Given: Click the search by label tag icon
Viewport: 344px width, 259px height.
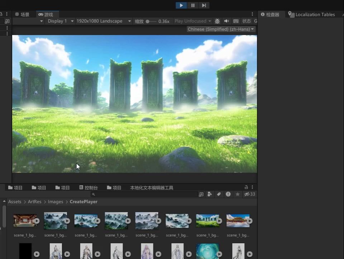Looking at the screenshot, I should click(219, 194).
